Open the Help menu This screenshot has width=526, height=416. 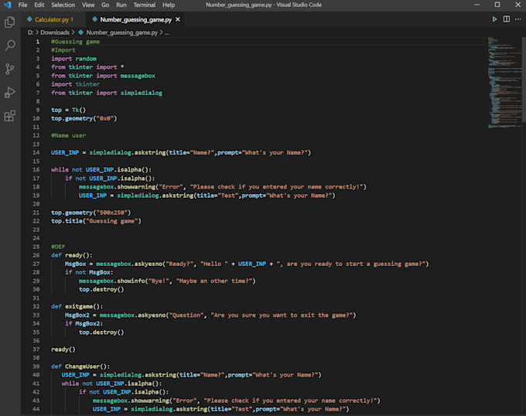(169, 5)
